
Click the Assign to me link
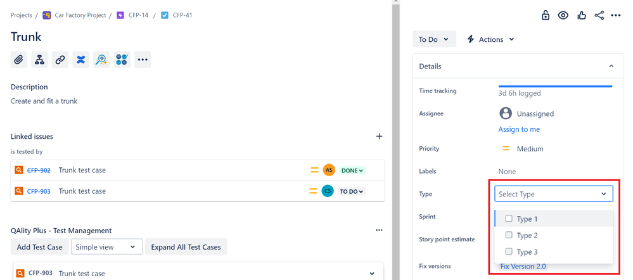[519, 129]
